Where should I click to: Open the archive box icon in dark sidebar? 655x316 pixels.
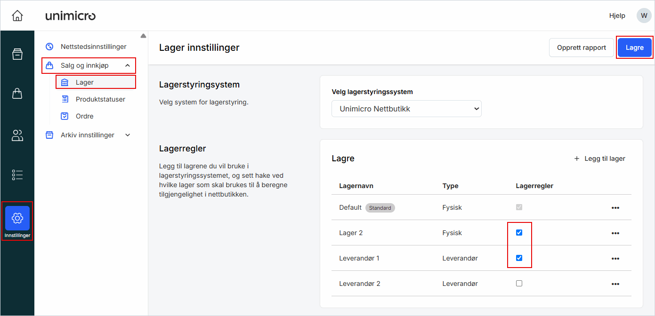[17, 54]
